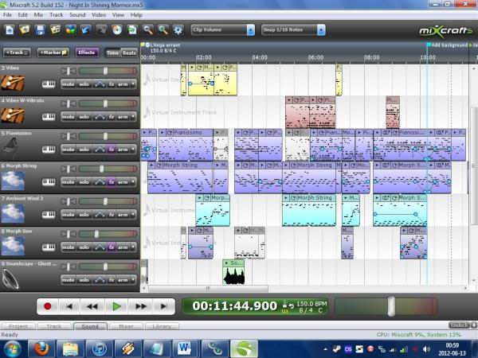Switch to the Mixer tab
Image resolution: width=478 pixels, height=358 pixels.
(x=126, y=326)
